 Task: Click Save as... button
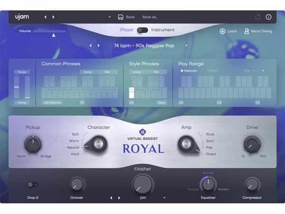coord(150,17)
